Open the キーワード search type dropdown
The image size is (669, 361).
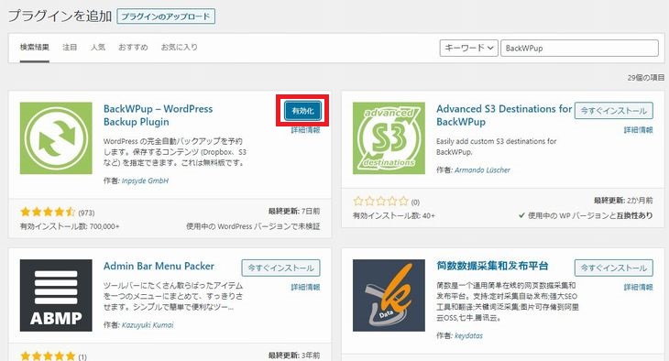[x=468, y=48]
